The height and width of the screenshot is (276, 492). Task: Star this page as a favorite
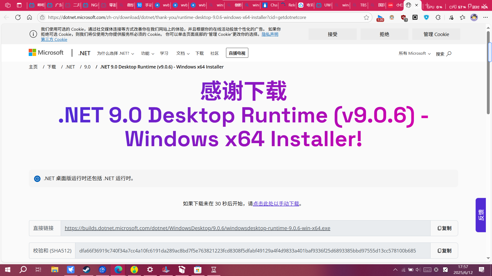click(x=366, y=17)
